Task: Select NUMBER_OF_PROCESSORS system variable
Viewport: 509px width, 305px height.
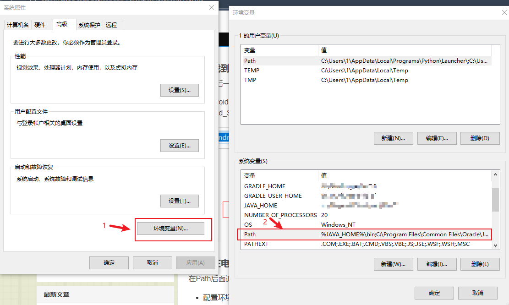Action: pos(367,215)
